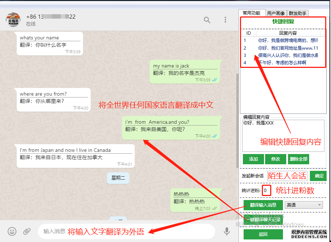Viewport: 331px width, 242px height.
Task: Open the emoji picker in message bar
Action: 12,231
